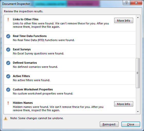Click the red exclamation icon for Links to Other Files
Image resolution: width=144 pixels, height=131 pixels.
coord(8,20)
